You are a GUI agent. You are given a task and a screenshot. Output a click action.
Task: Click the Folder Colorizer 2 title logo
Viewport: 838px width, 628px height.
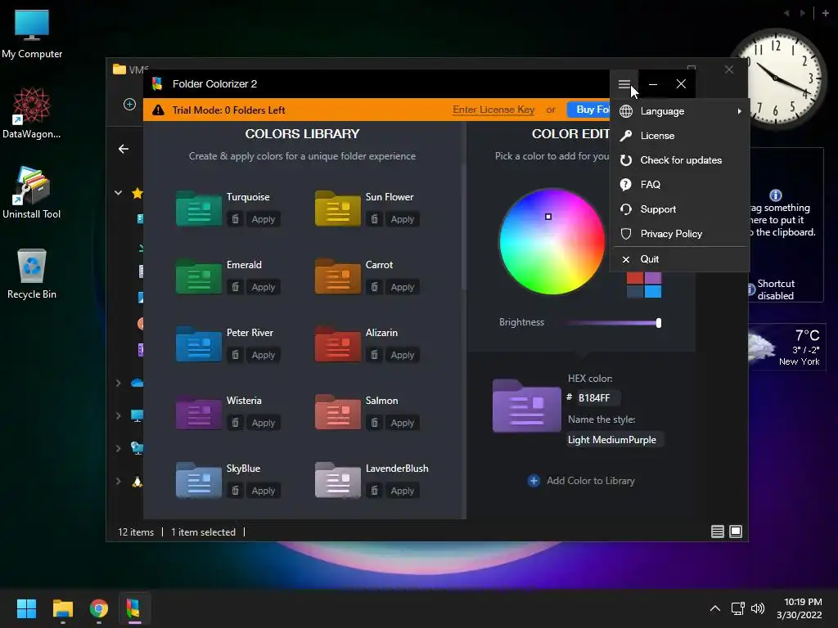click(157, 84)
